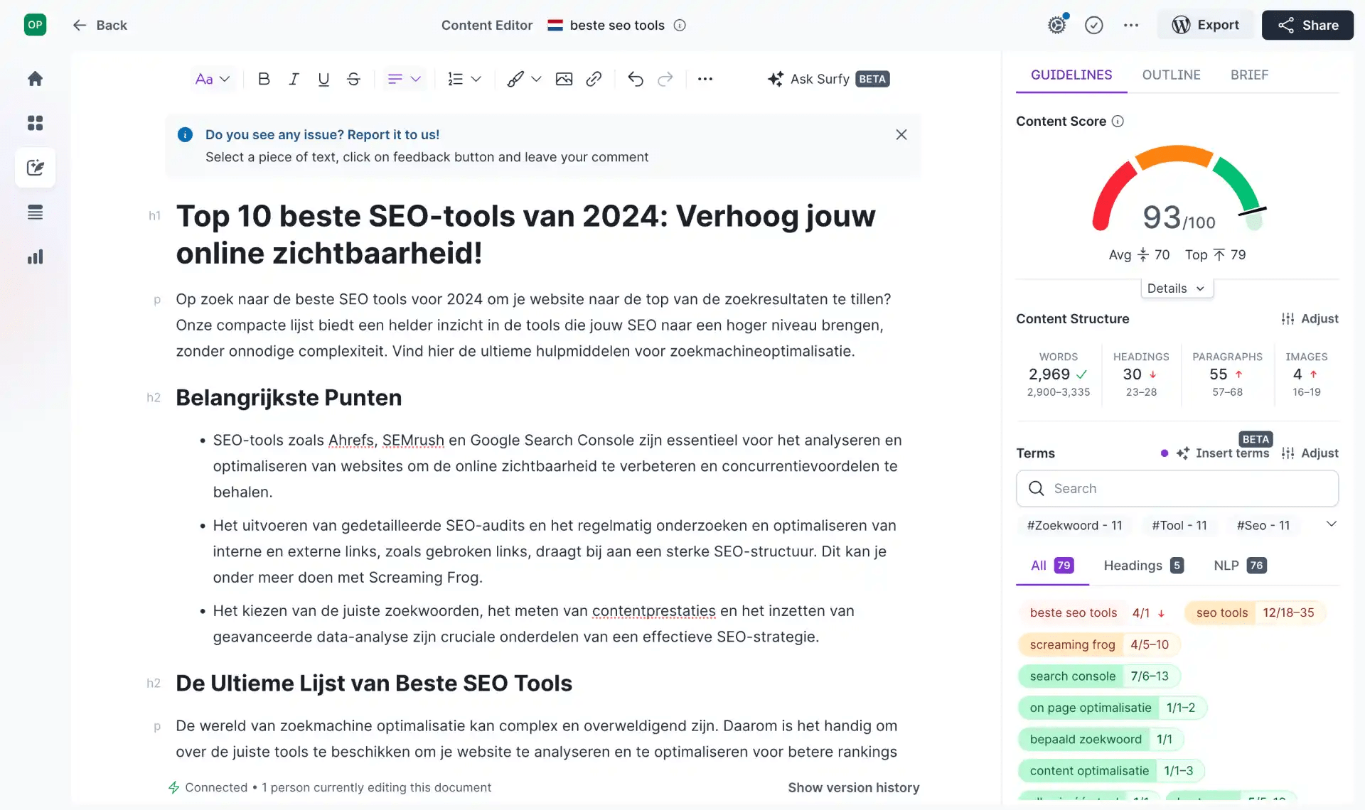Insert a link with the chain icon

tap(594, 79)
